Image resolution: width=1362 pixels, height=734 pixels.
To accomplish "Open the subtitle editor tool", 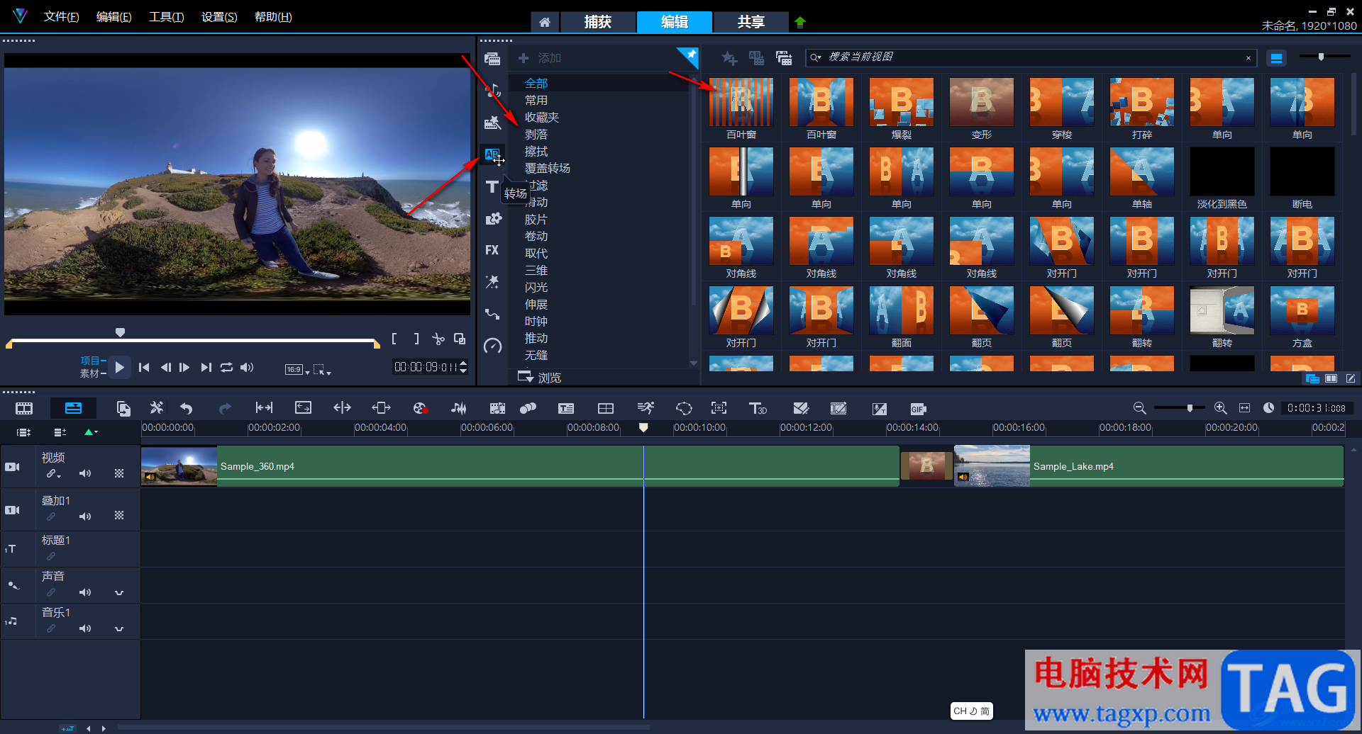I will click(x=566, y=408).
